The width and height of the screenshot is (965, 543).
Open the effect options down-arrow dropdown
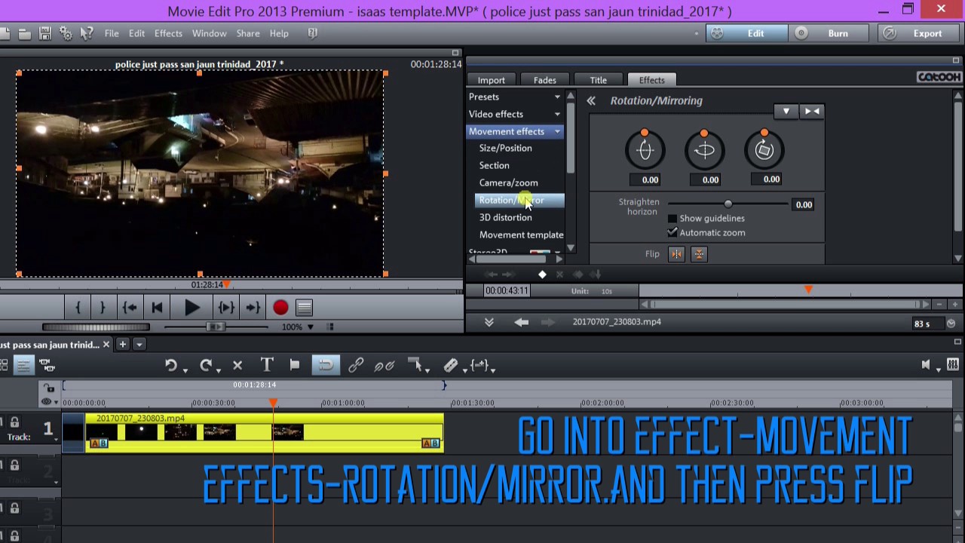point(786,112)
